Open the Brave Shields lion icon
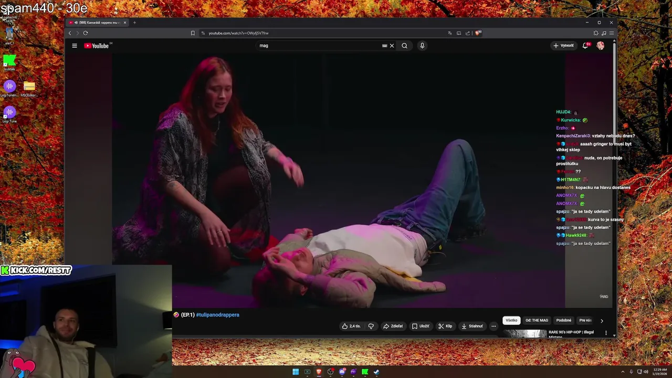672x378 pixels. (478, 33)
